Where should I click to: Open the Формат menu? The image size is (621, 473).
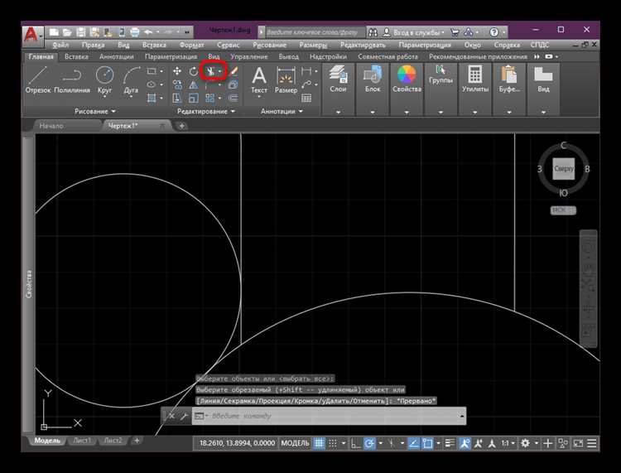[191, 44]
